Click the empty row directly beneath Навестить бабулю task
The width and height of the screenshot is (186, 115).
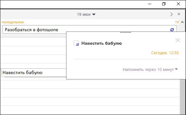pyautogui.click(x=90, y=84)
